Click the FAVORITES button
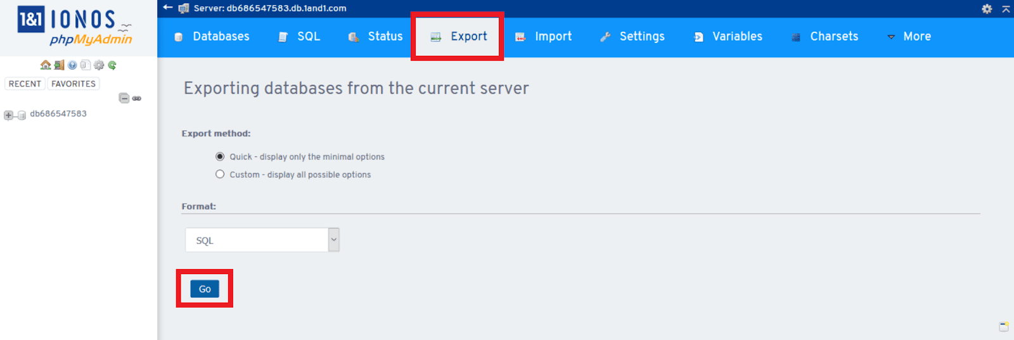The height and width of the screenshot is (340, 1014). pyautogui.click(x=74, y=84)
